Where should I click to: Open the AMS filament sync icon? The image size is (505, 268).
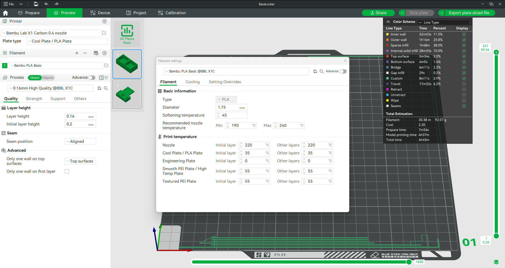[x=96, y=53]
